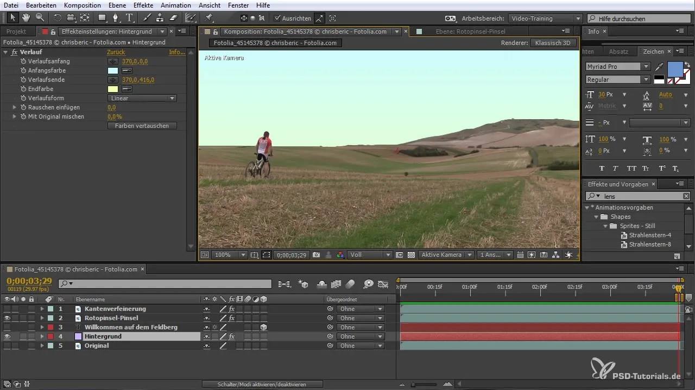Select the Zoom magnifier tool
Screen dimensions: 695x390
(40, 18)
